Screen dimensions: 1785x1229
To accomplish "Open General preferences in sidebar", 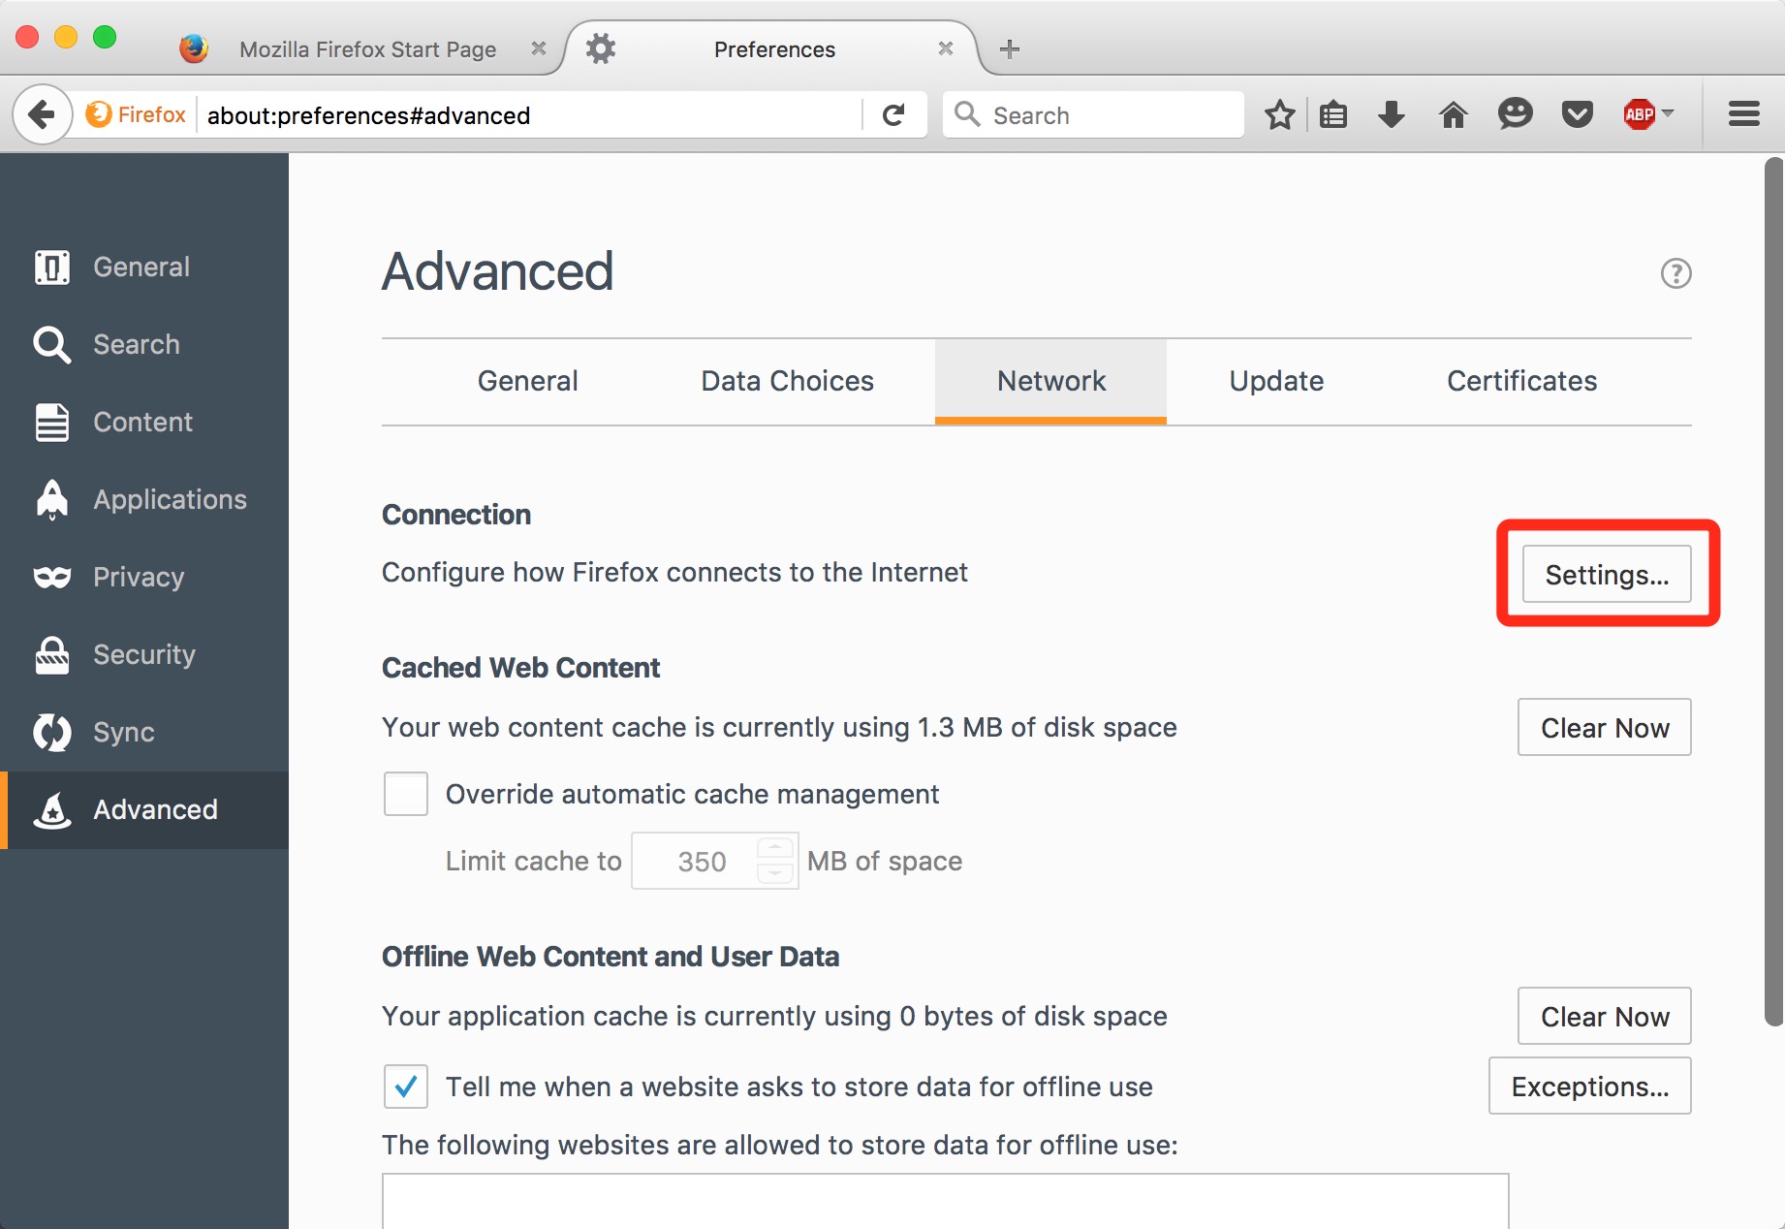I will pyautogui.click(x=144, y=267).
